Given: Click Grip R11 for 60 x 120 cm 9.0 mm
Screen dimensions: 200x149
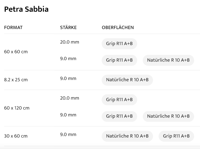Looking at the screenshot, I should click(x=119, y=116).
